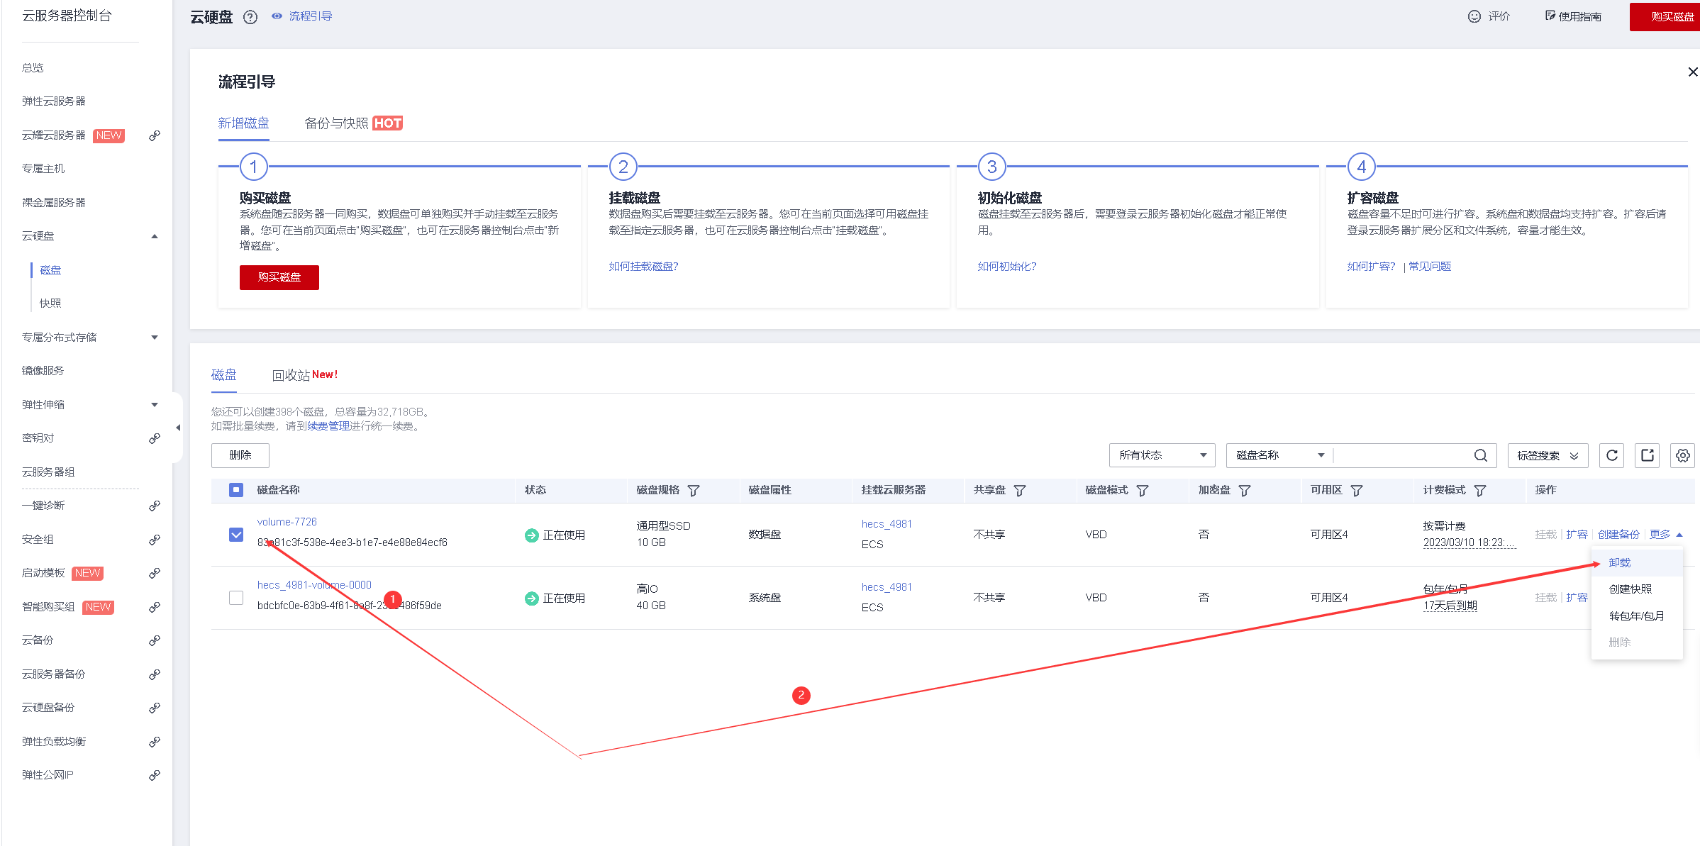Open the 所有状态 status dropdown
The image size is (1700, 846).
[1162, 455]
